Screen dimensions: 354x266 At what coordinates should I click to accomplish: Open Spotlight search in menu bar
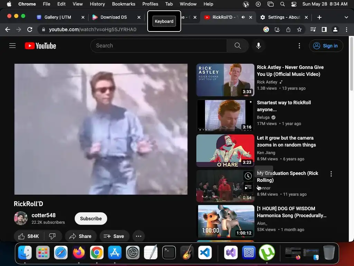[282, 4]
